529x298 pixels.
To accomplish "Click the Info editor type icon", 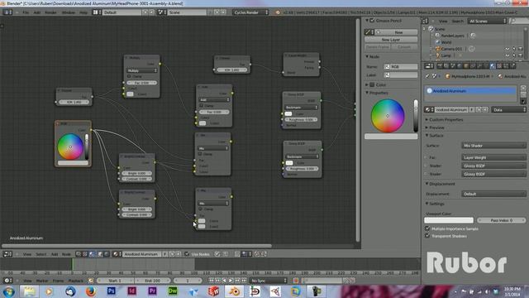I will click(x=7, y=12).
